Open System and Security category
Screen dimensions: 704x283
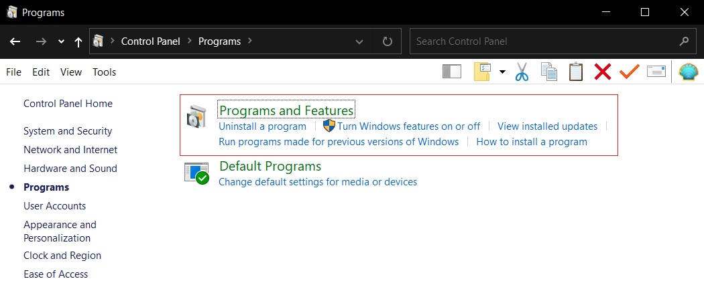click(68, 131)
